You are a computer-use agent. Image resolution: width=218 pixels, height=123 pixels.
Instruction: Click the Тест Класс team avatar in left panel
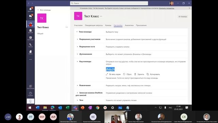pyautogui.click(x=42, y=18)
